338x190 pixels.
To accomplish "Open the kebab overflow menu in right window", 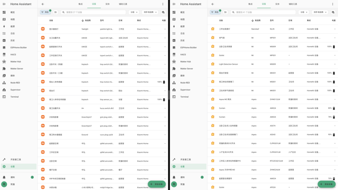I will [333, 4].
